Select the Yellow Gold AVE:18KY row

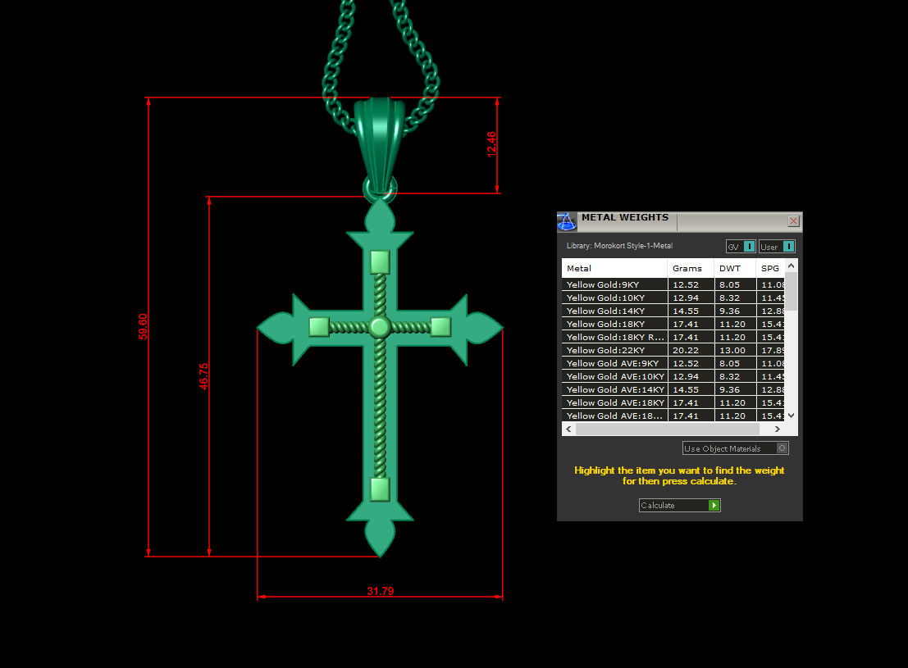pos(673,402)
